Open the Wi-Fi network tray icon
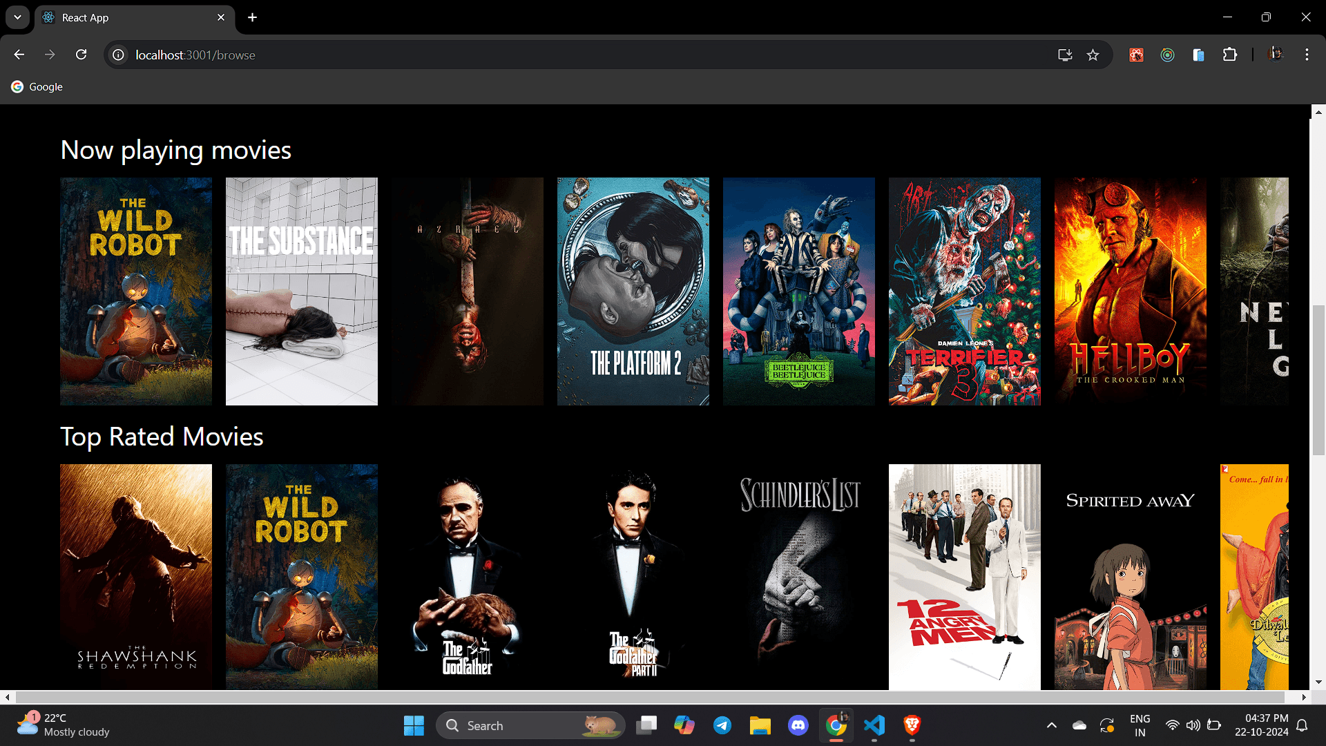 1172,725
